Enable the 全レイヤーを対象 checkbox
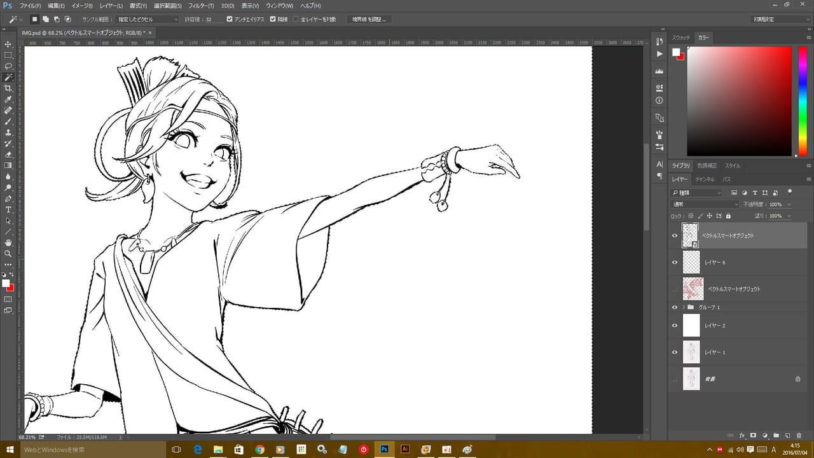Viewport: 814px width, 458px height. pyautogui.click(x=296, y=19)
